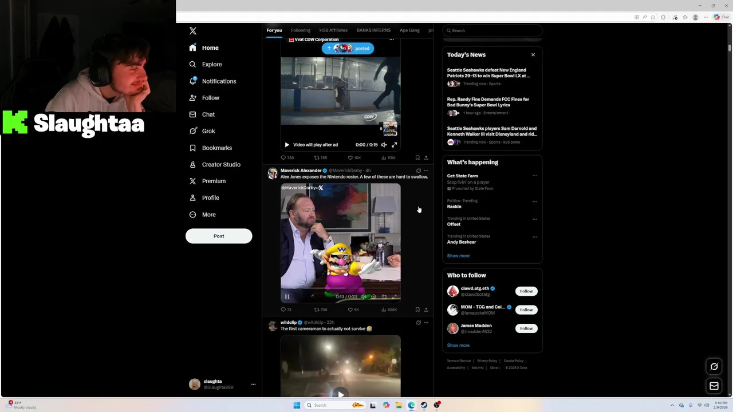Switch to HSB Affiliates tab
The image size is (733, 412).
click(333, 30)
